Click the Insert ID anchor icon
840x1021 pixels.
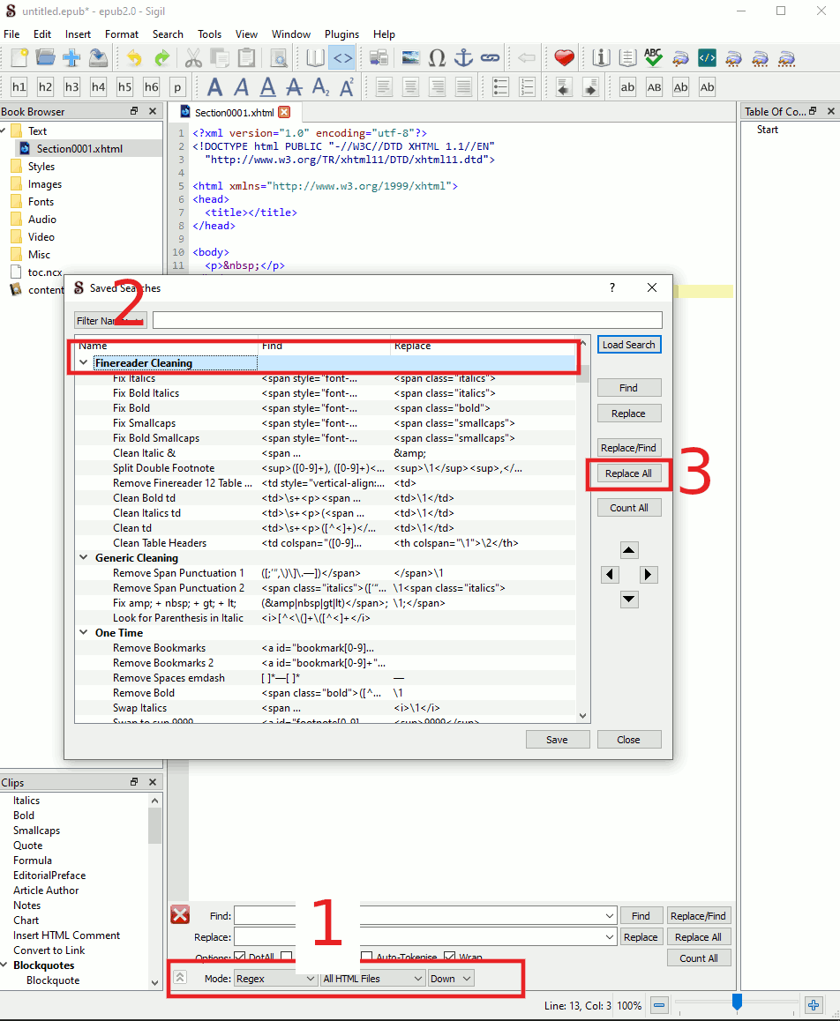463,58
